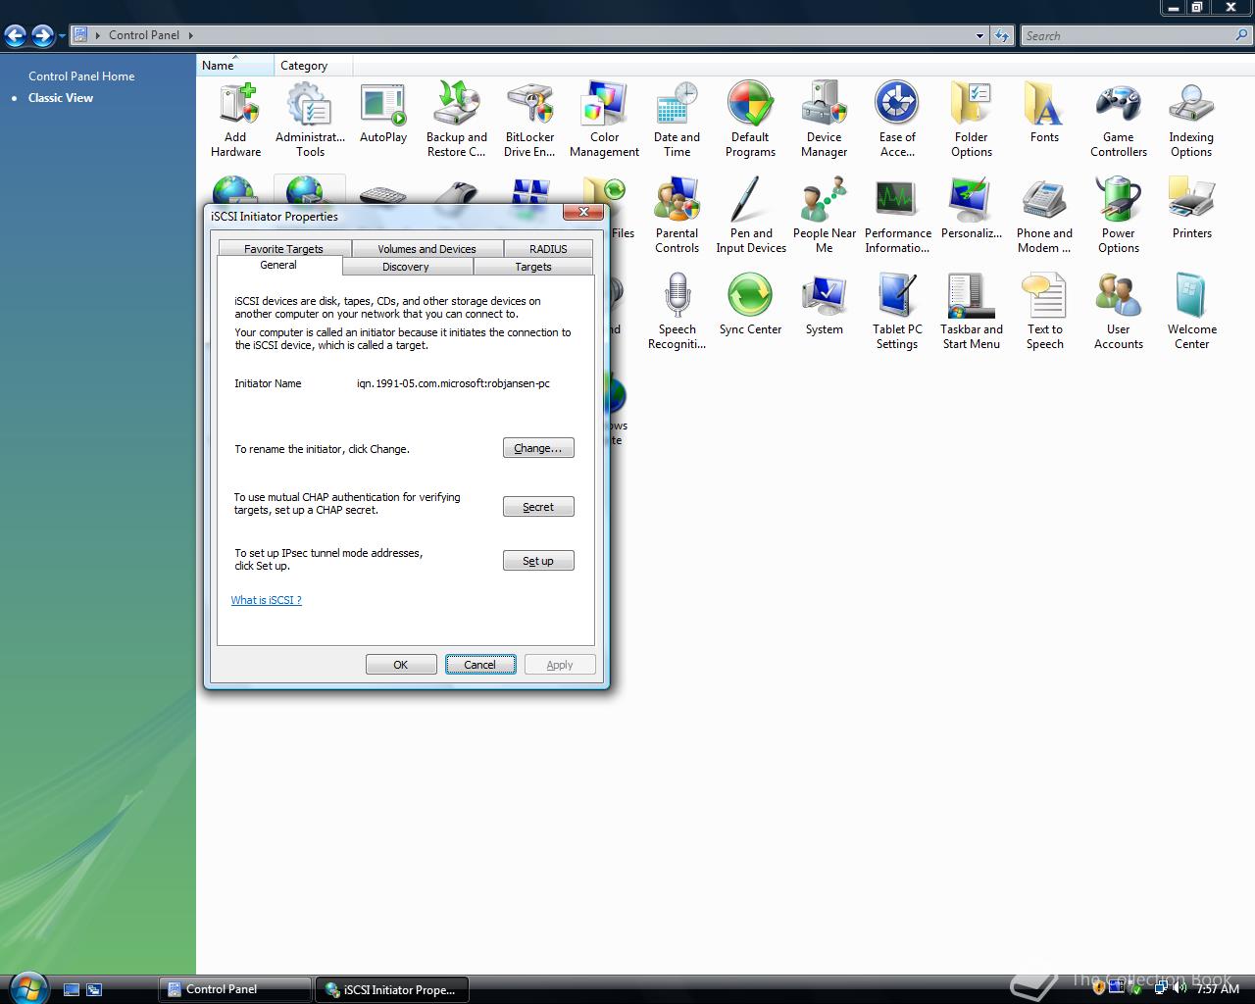1255x1004 pixels.
Task: Open People Near Me
Action: (825, 216)
